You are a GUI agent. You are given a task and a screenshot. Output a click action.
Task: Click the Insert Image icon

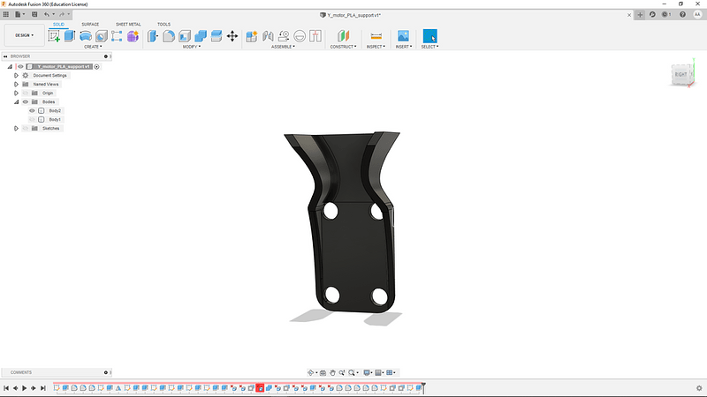coord(403,36)
